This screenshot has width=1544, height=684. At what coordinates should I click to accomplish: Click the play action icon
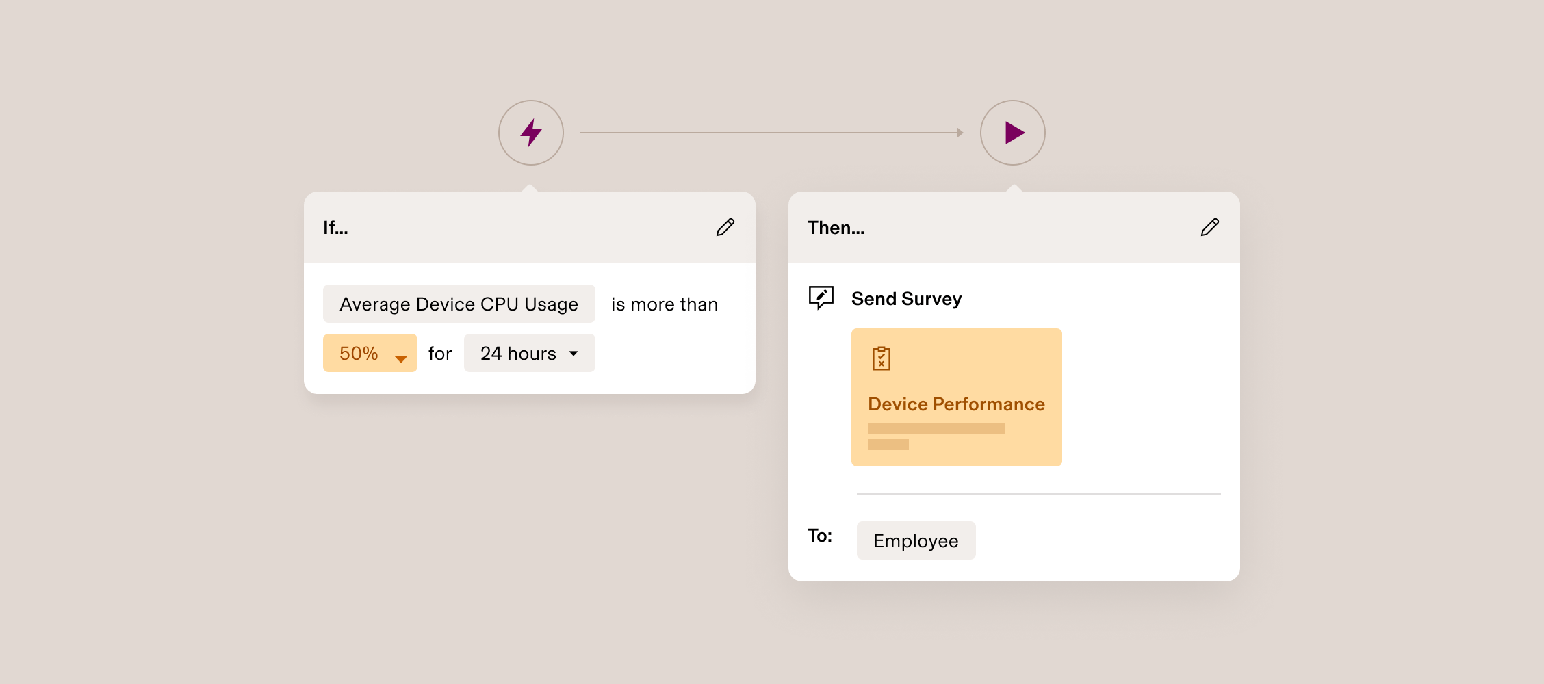point(1014,132)
